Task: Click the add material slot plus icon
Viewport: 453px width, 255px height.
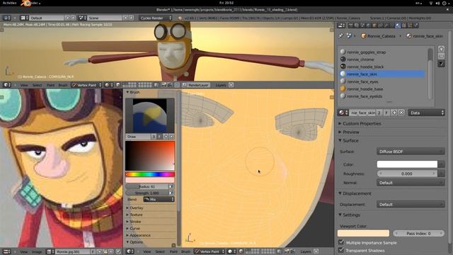Action: [441, 49]
